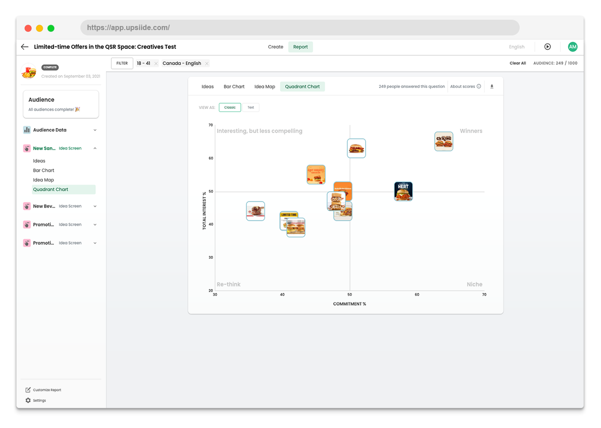Open the FILTER panel
Image resolution: width=601 pixels, height=428 pixels.
coord(122,63)
